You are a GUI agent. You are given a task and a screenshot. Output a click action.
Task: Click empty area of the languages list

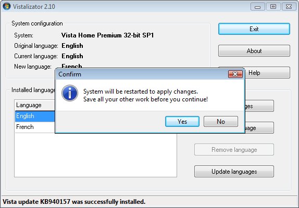tap(95, 155)
